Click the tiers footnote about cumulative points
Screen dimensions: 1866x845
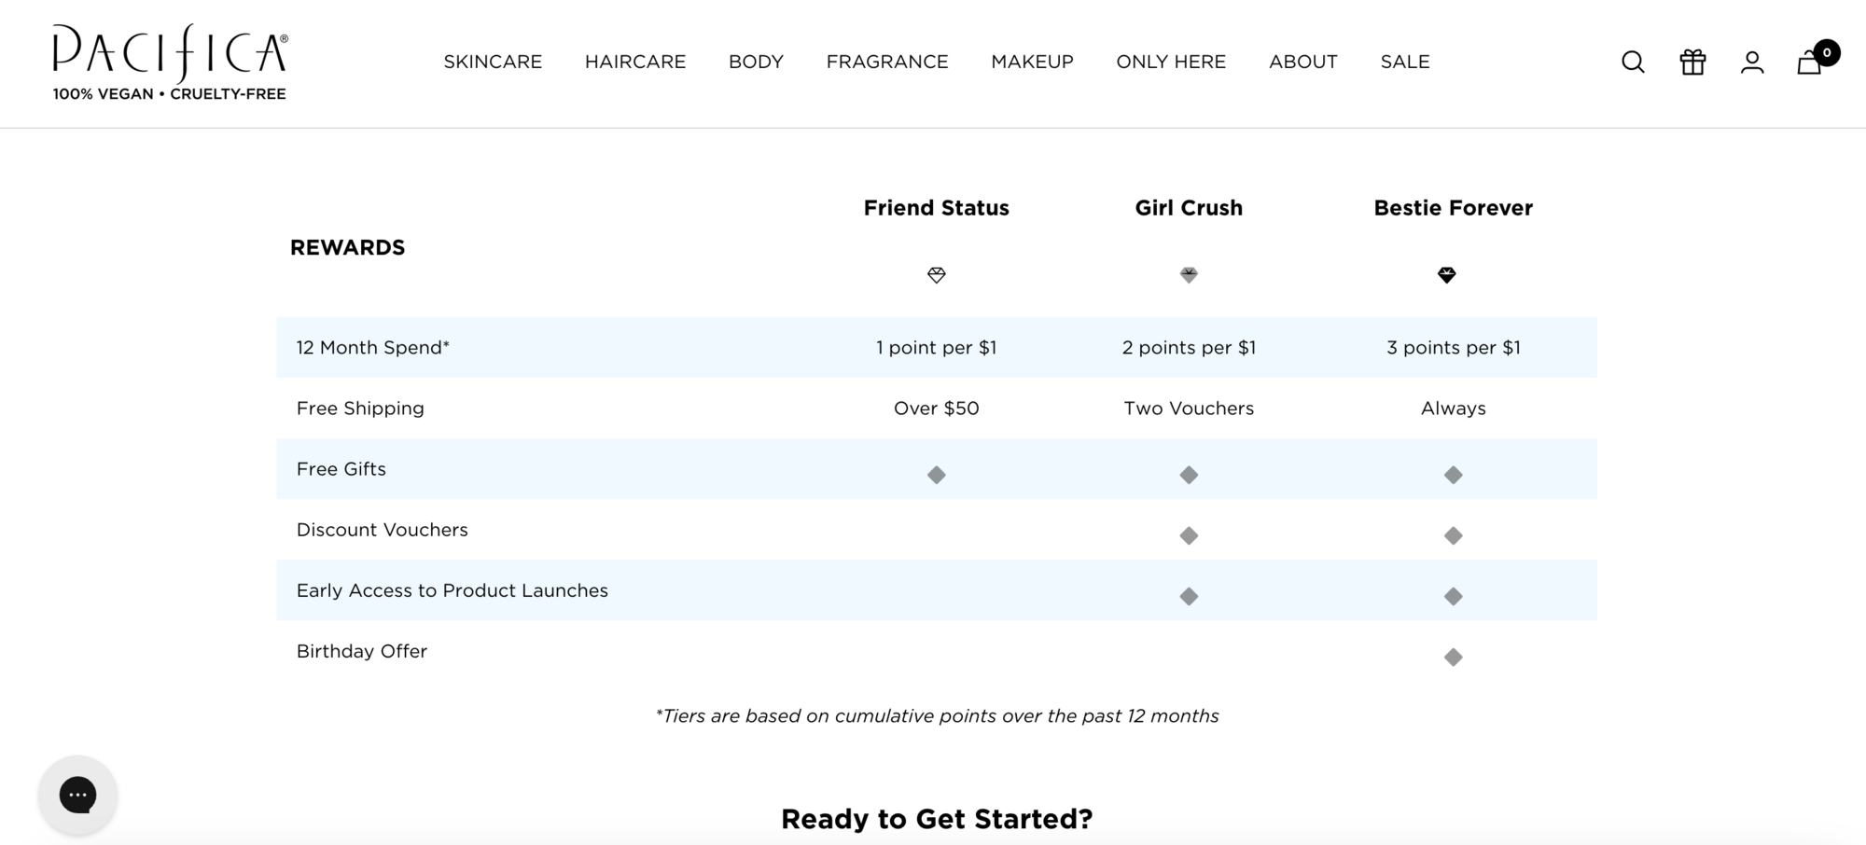937,716
